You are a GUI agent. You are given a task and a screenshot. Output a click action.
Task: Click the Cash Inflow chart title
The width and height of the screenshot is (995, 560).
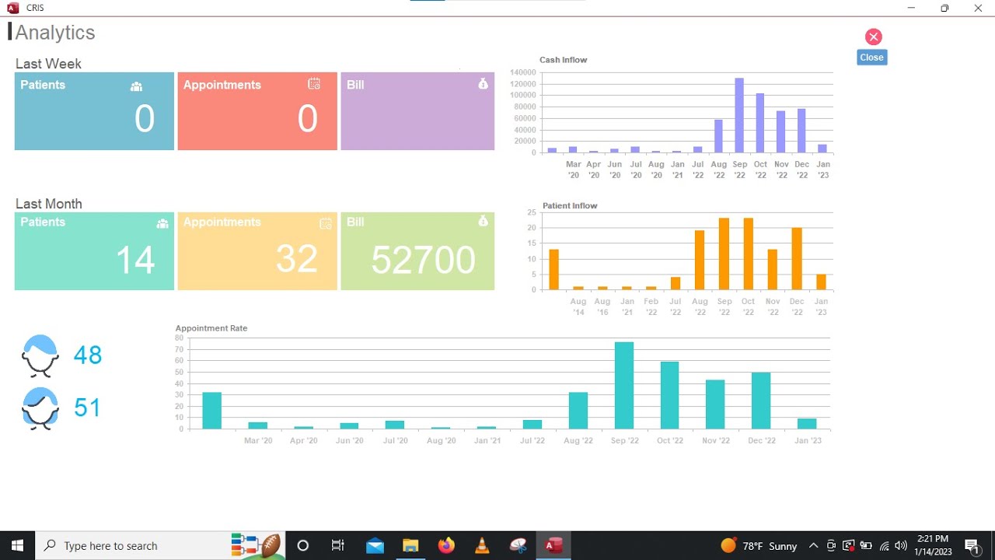point(564,60)
